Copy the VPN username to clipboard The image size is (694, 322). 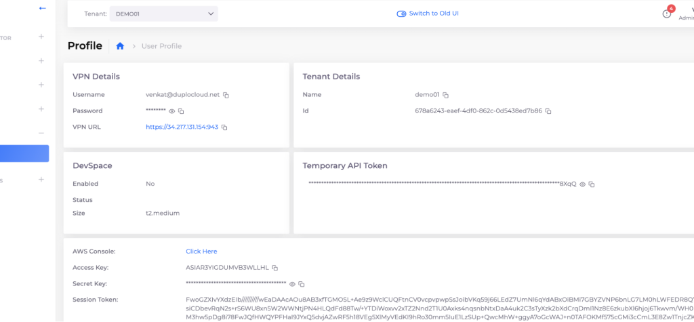pos(226,95)
